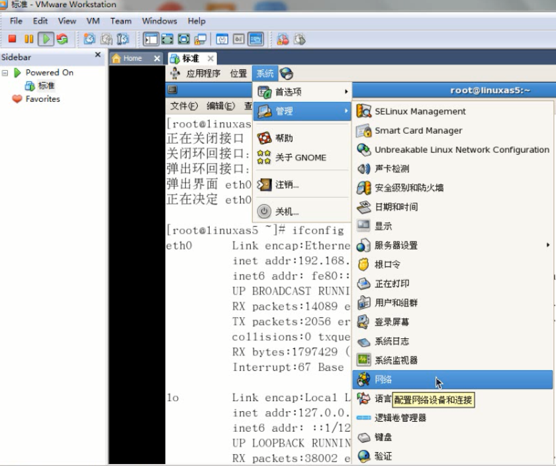Open the Edit menu
The width and height of the screenshot is (556, 466).
click(40, 21)
